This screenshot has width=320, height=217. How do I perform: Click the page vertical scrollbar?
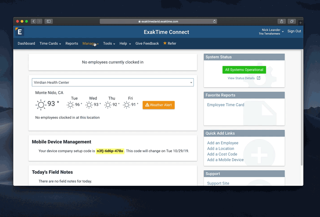tap(302, 108)
